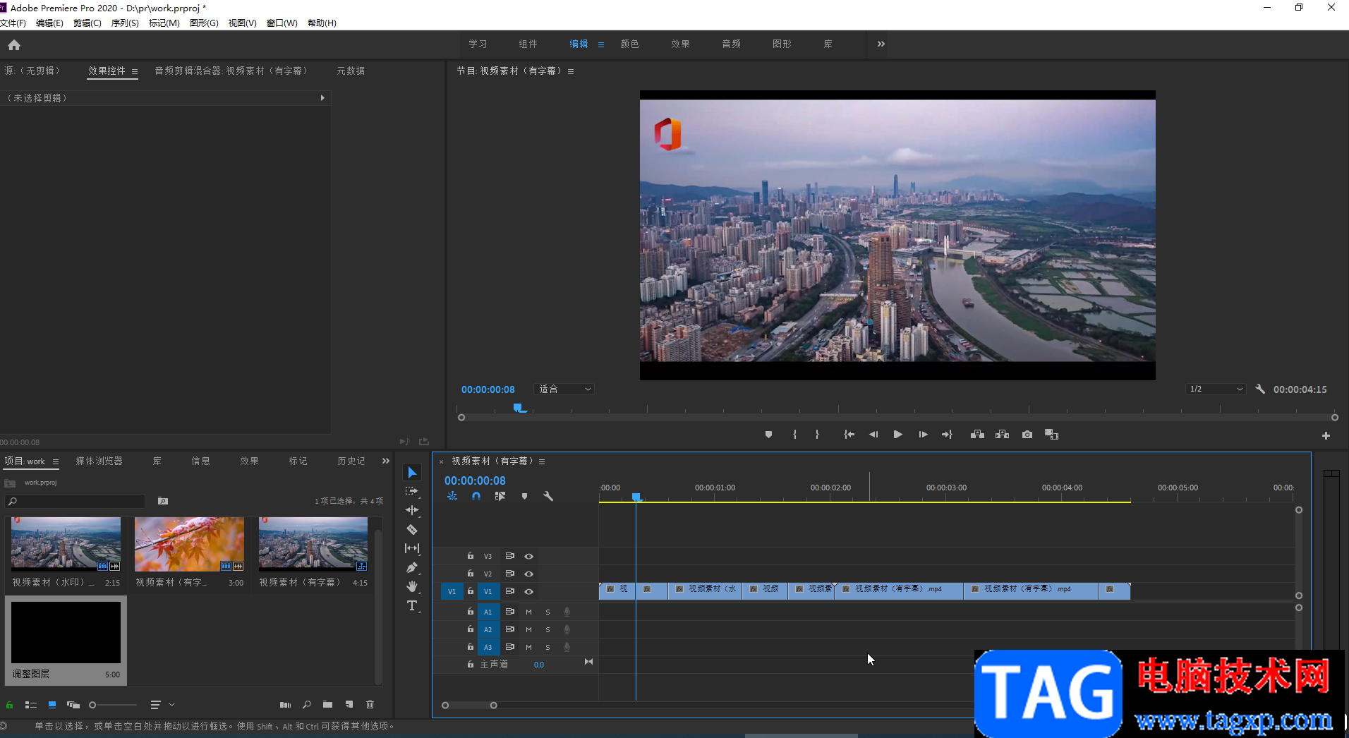1349x738 pixels.
Task: Switch to 元数据 tab
Action: click(x=351, y=71)
